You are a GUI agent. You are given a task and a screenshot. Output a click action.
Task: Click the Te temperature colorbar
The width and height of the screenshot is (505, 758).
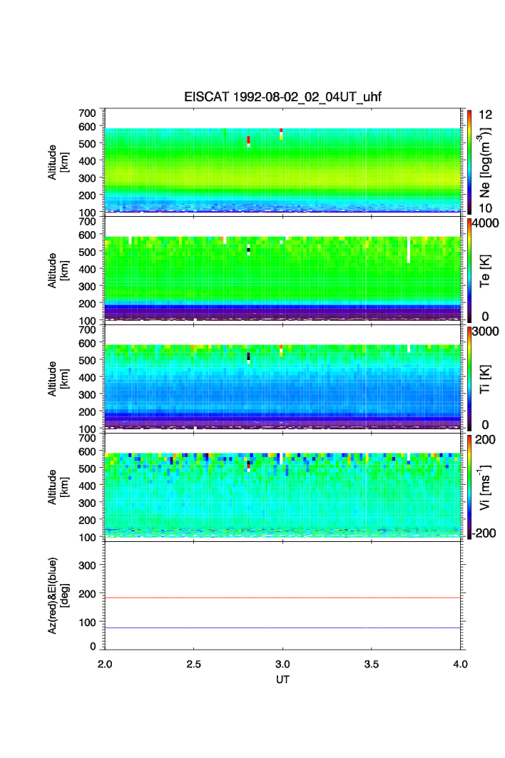click(469, 270)
